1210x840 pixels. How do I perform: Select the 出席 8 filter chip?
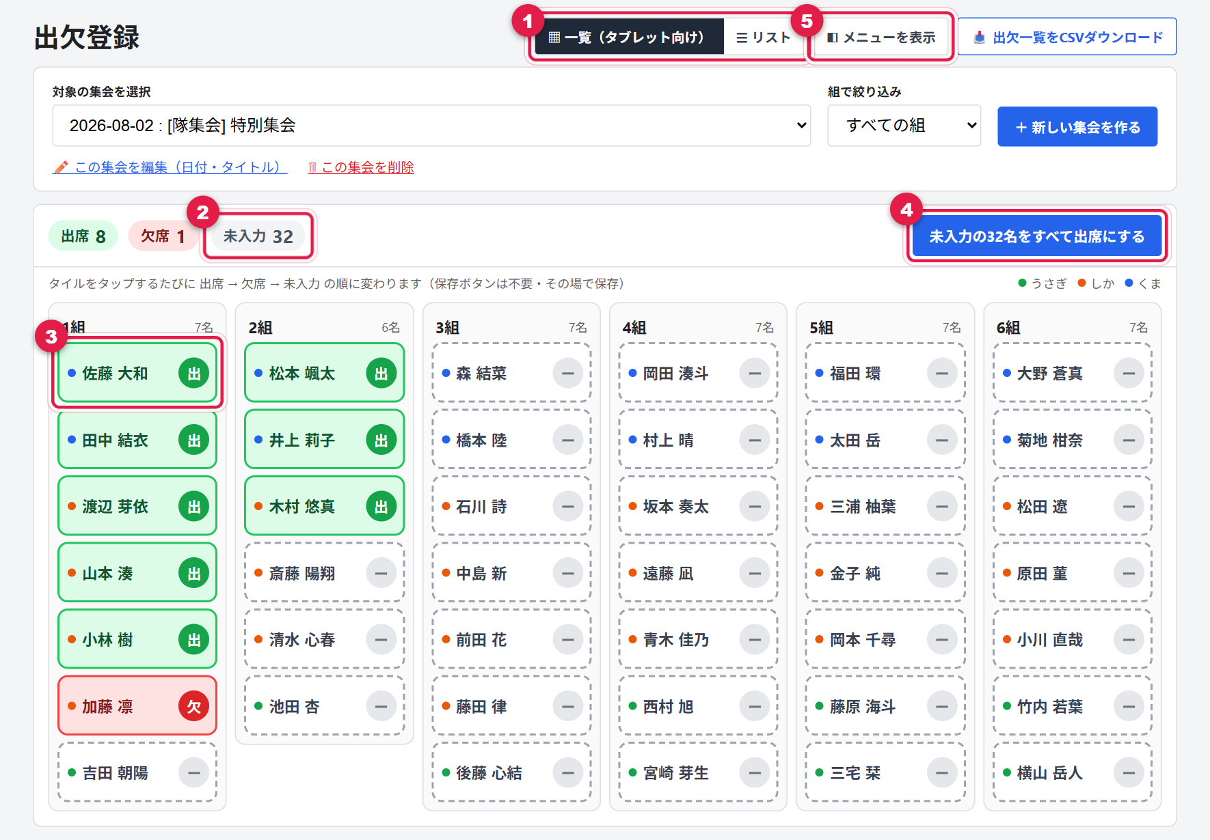point(83,236)
